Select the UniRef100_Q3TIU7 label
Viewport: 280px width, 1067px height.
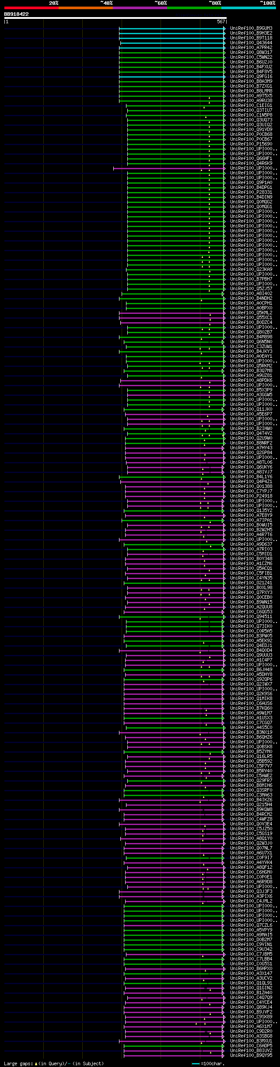coord(251,110)
